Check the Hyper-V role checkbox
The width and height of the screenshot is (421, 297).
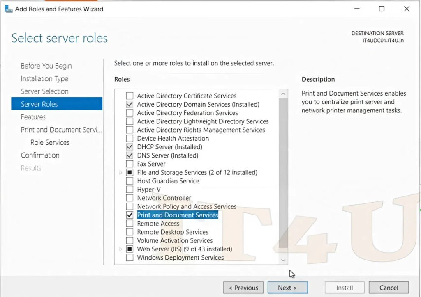pyautogui.click(x=130, y=190)
